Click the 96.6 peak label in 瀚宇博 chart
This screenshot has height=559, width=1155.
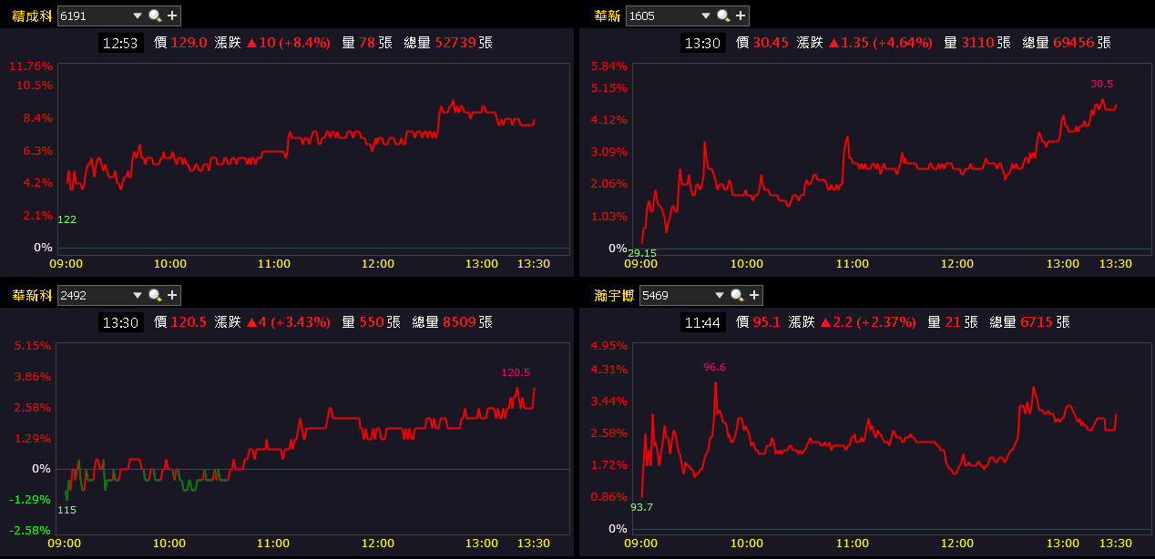715,368
